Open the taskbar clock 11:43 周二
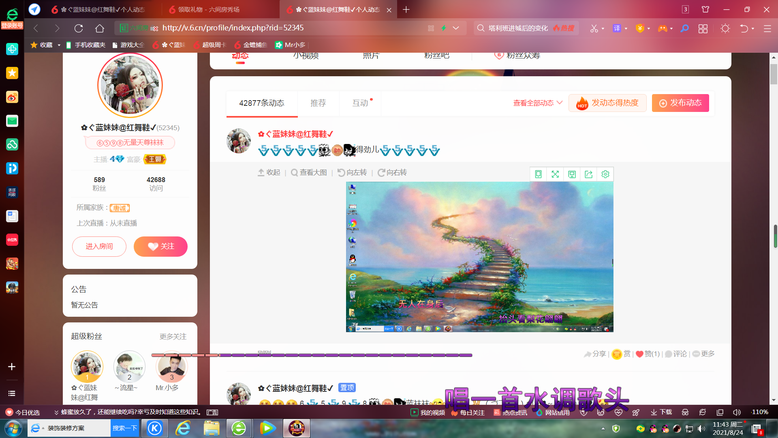778x438 pixels. tap(728, 428)
